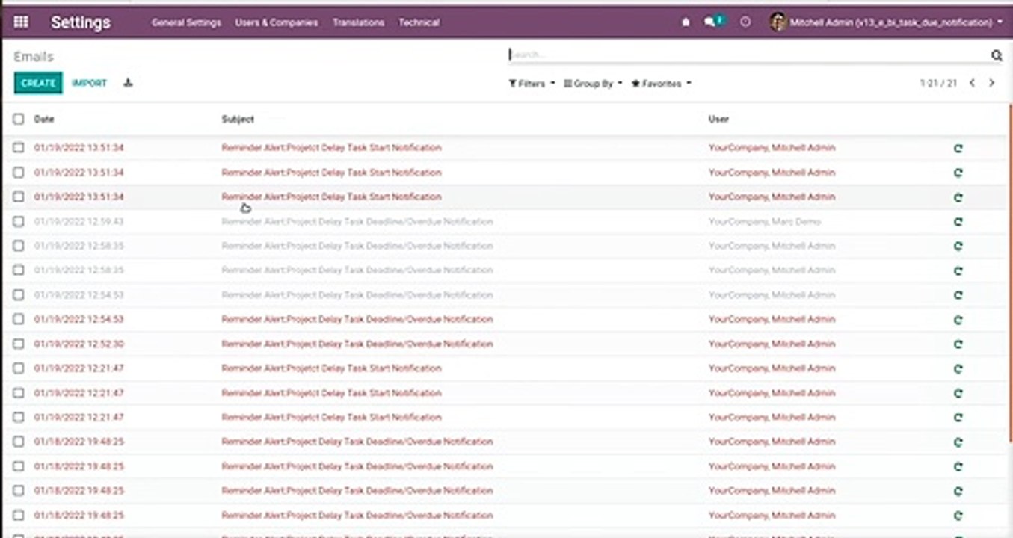Viewport: 1013px width, 538px height.
Task: Click the 'YourCompany, Marc Demo' user cell
Action: point(765,221)
